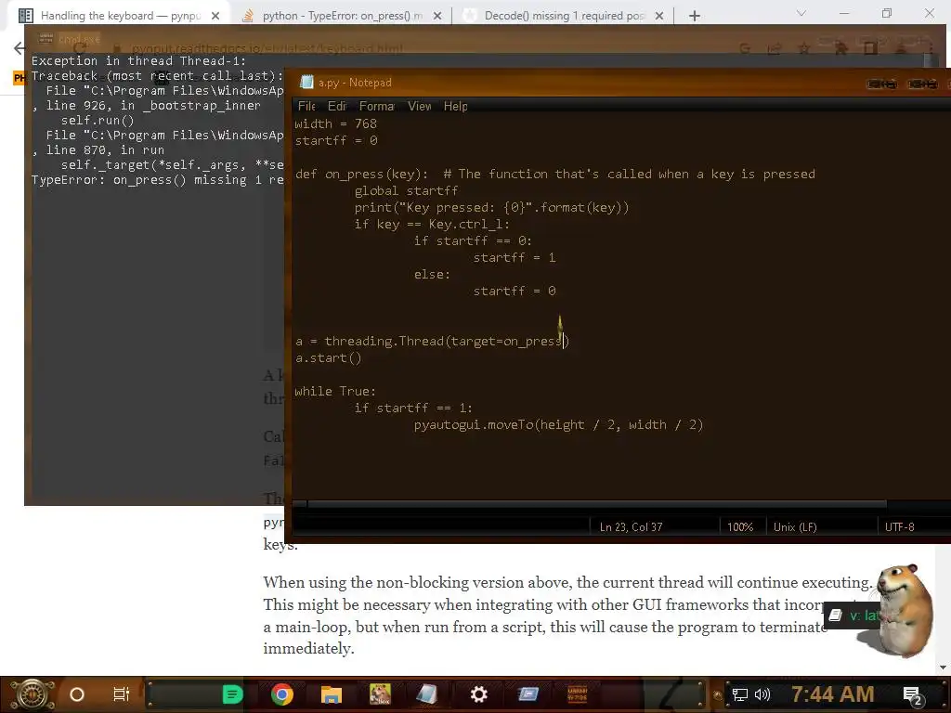Click 'startff = 0' second line in Notepad
The height and width of the screenshot is (713, 951).
click(x=336, y=141)
